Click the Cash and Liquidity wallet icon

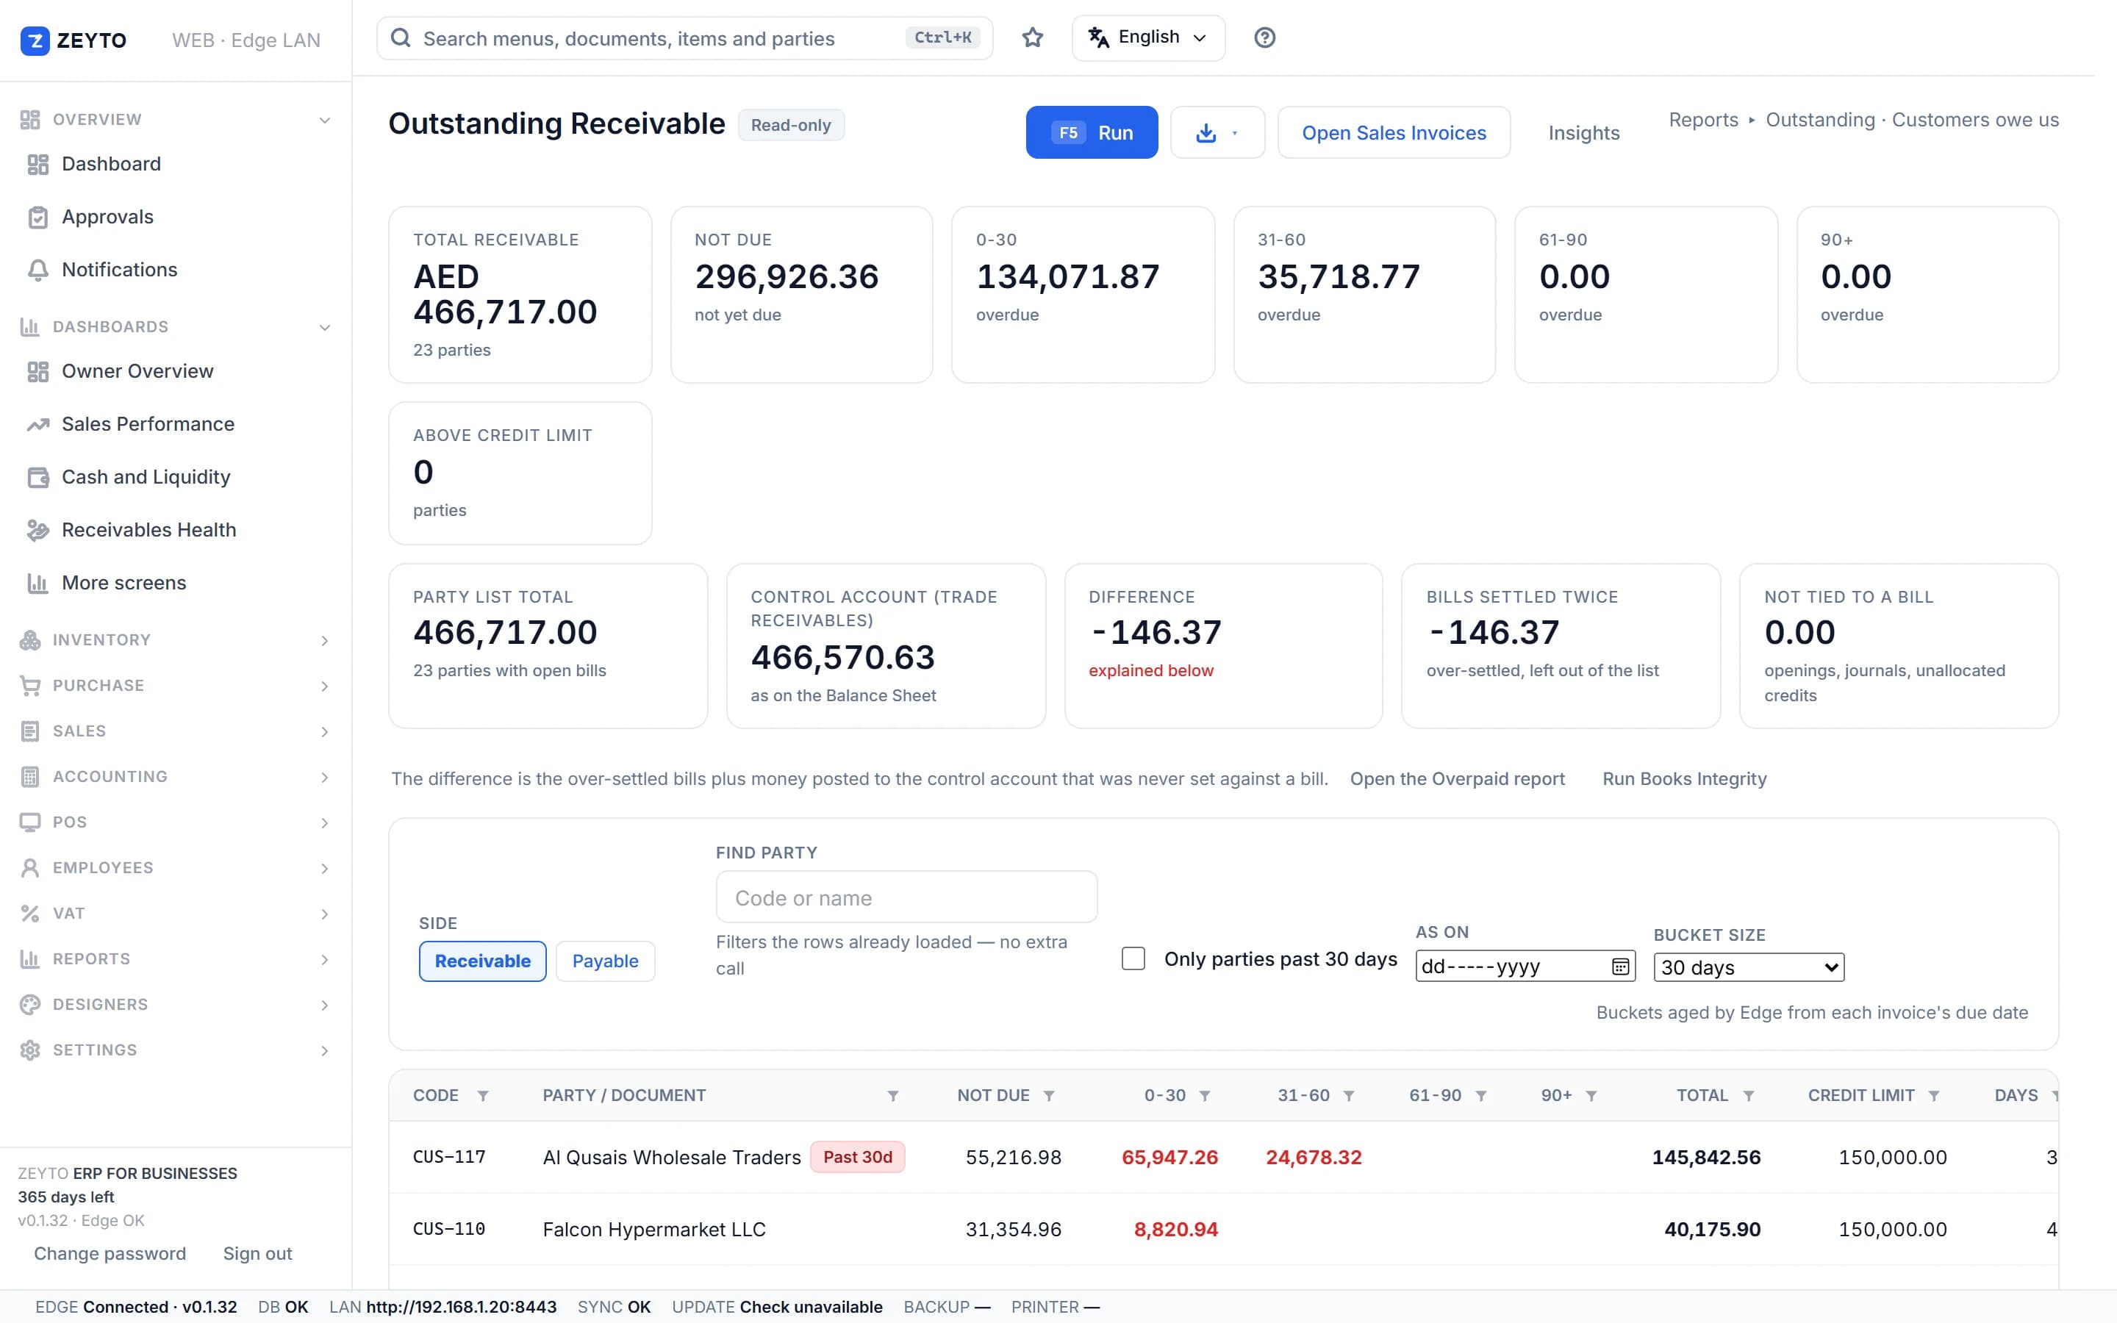pos(37,477)
